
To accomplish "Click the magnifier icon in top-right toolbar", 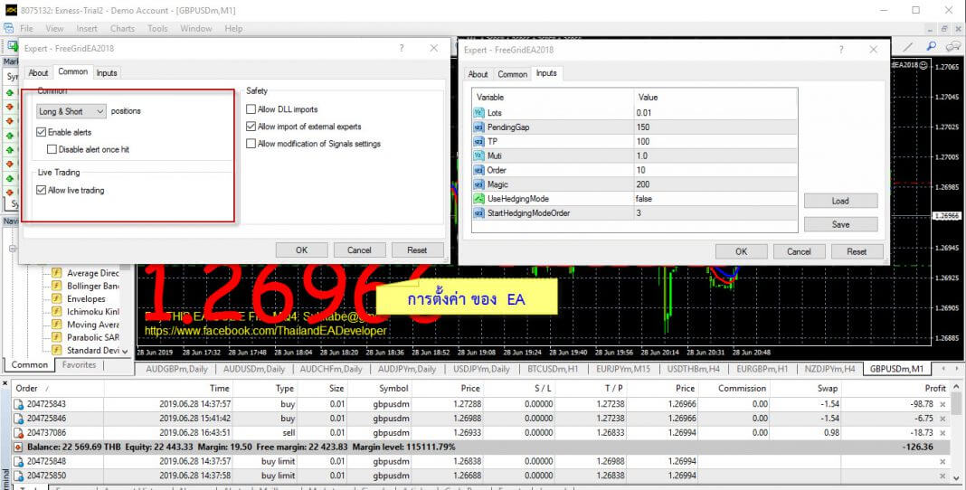I will [x=931, y=47].
